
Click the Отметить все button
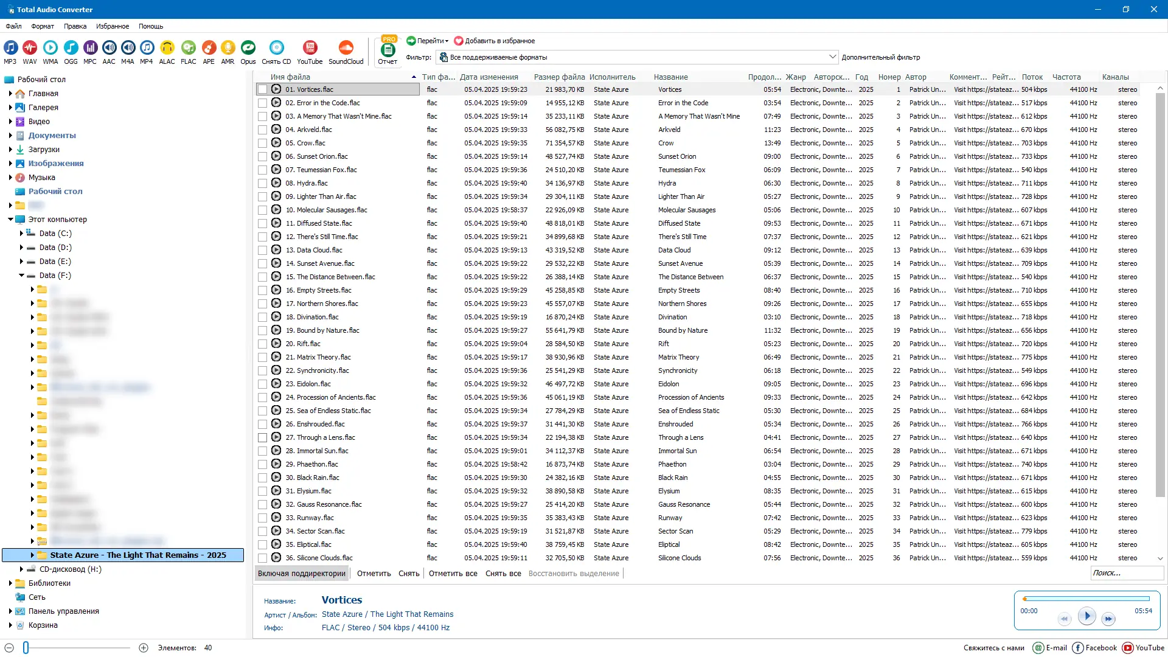click(453, 574)
